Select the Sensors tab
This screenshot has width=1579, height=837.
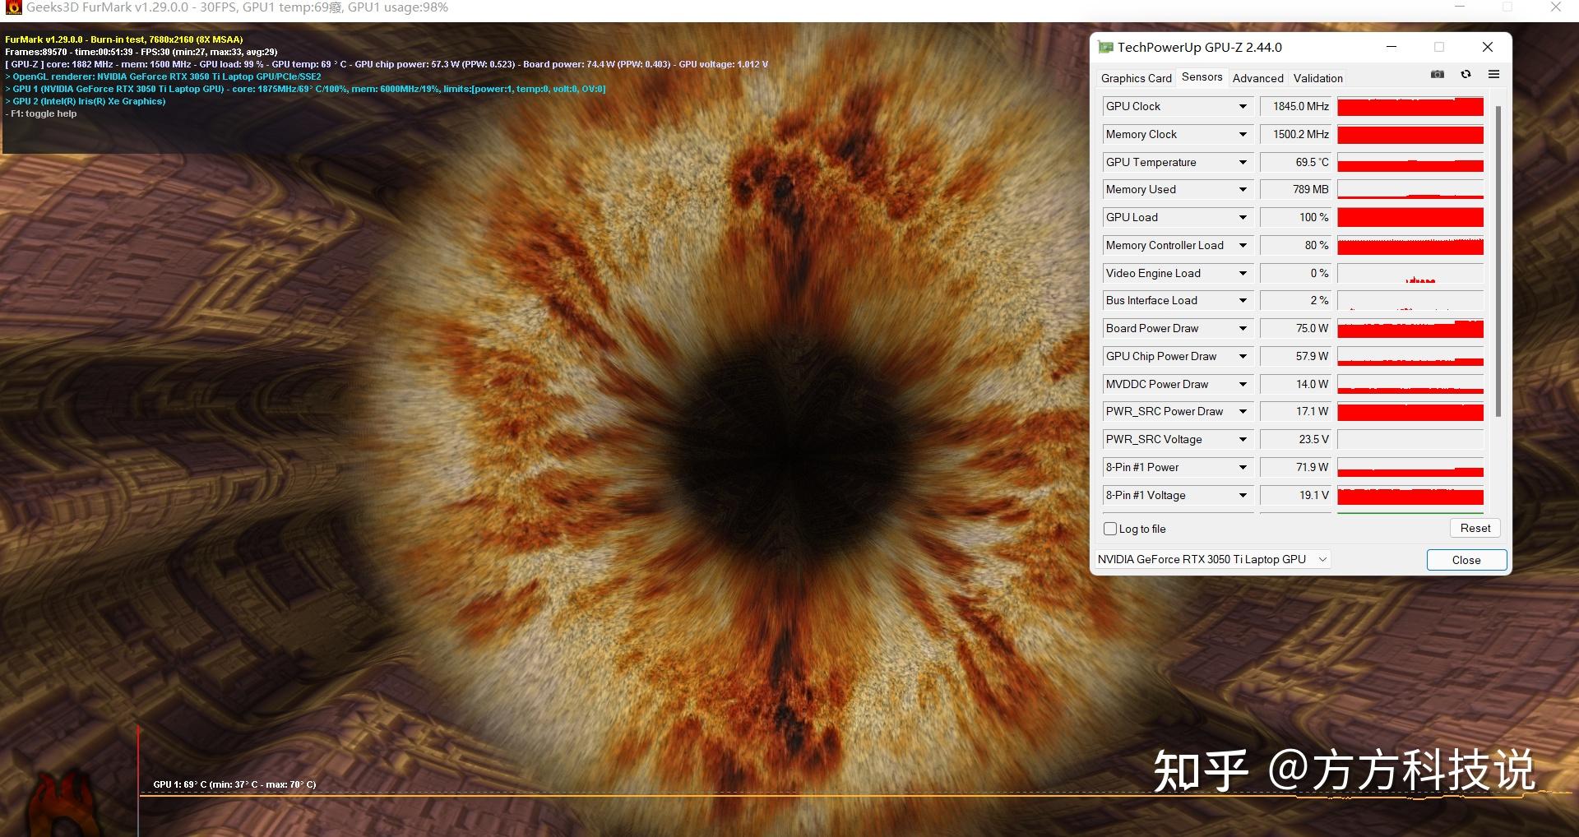coord(1202,77)
